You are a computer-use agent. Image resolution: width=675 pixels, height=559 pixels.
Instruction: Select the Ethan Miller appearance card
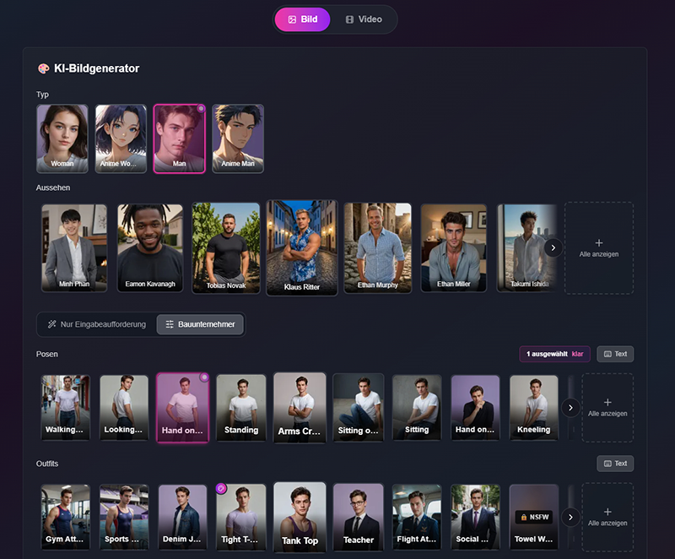(454, 248)
